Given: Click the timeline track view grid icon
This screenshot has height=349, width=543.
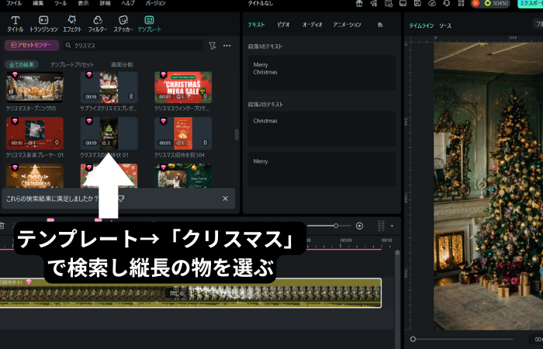Looking at the screenshot, I should pyautogui.click(x=381, y=226).
